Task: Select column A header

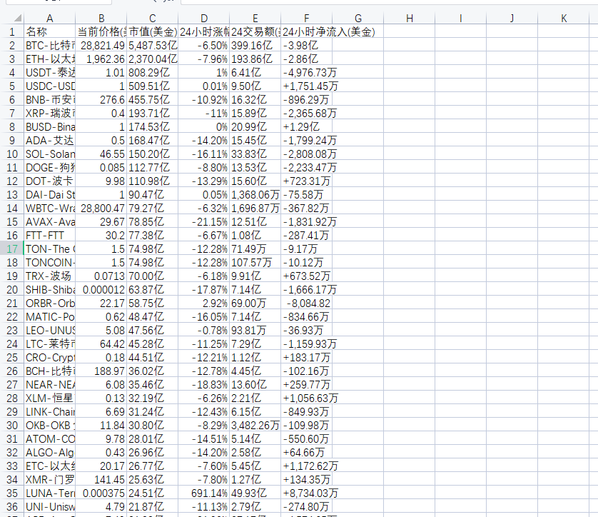Action: click(x=49, y=19)
